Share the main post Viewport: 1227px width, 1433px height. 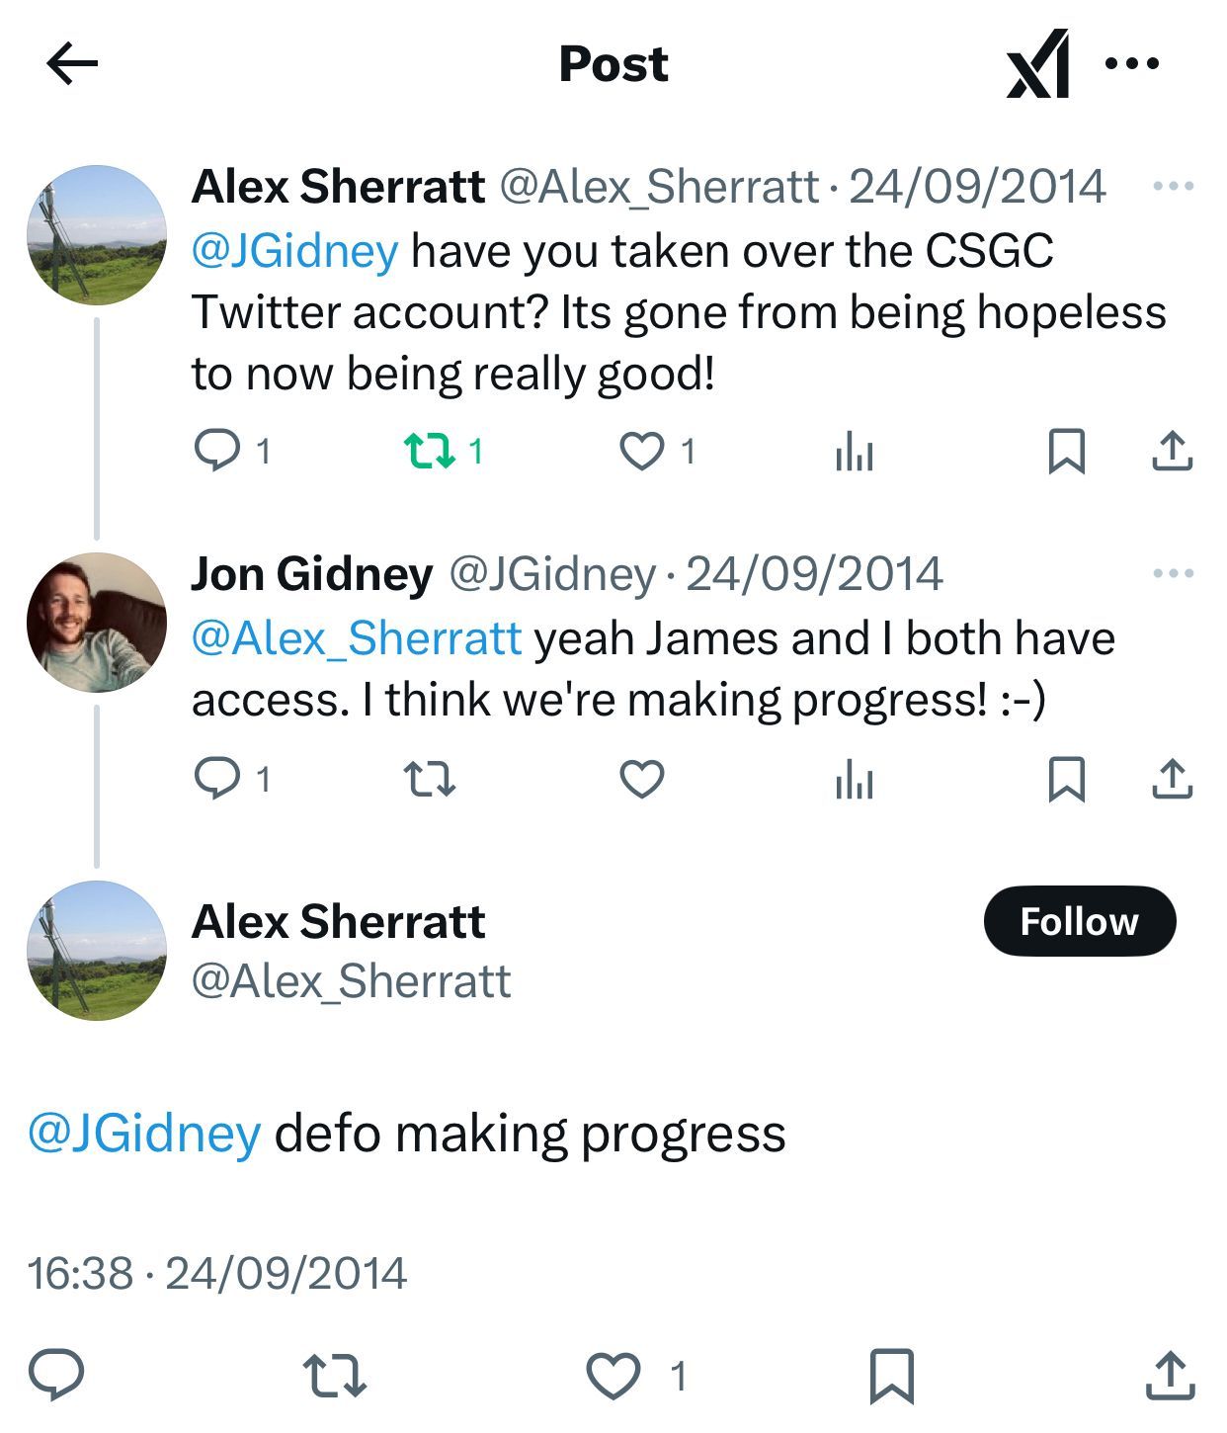click(x=1171, y=1376)
